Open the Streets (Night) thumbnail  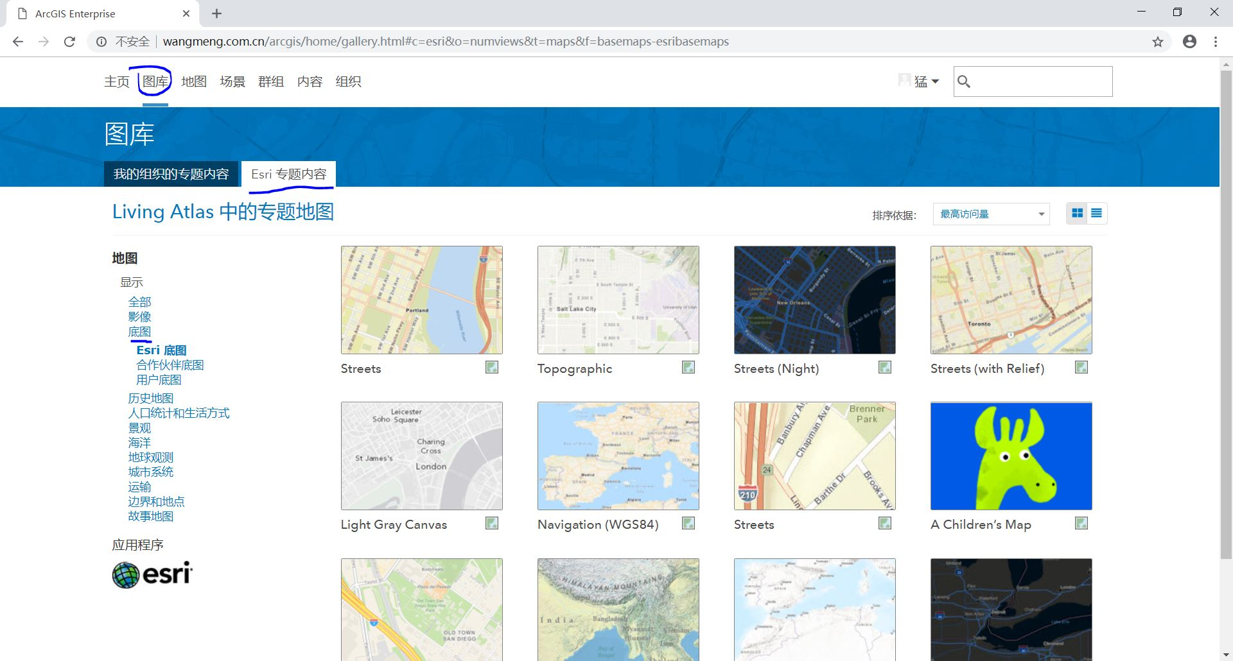click(x=815, y=300)
